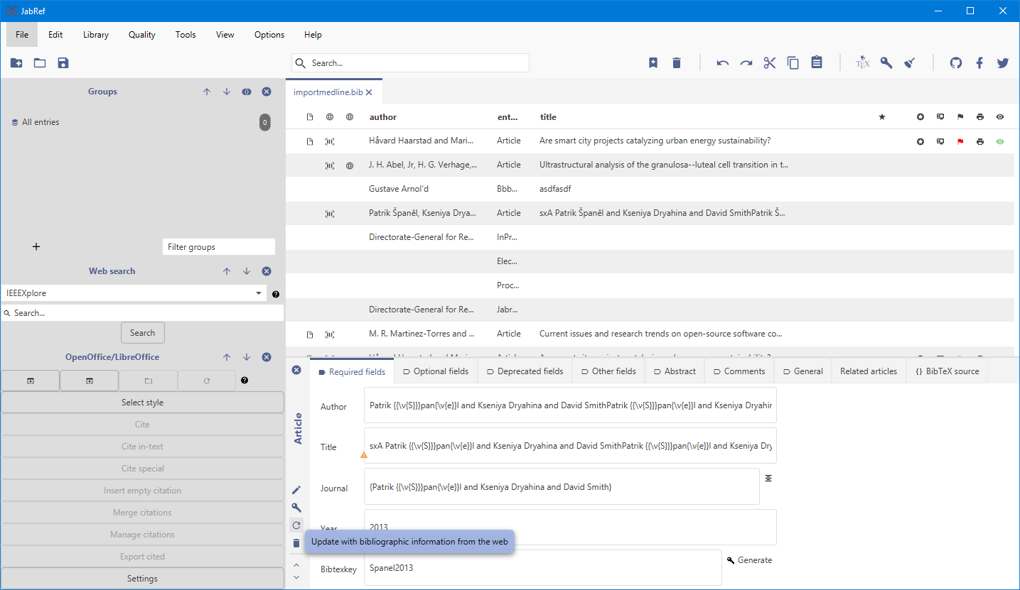The height and width of the screenshot is (590, 1020).
Task: Cut entry with scissors icon
Action: pos(770,63)
